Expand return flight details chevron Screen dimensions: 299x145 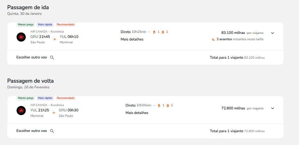(x=273, y=108)
